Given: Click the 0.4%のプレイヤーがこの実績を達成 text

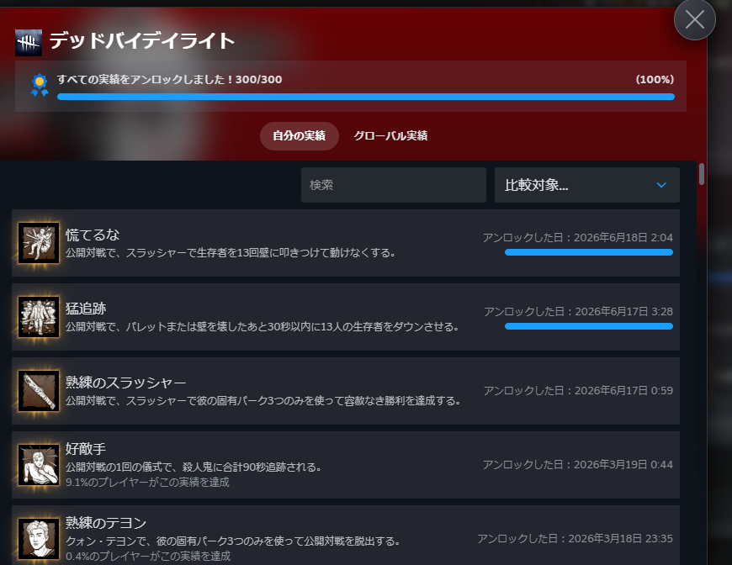Looking at the screenshot, I should [x=148, y=556].
